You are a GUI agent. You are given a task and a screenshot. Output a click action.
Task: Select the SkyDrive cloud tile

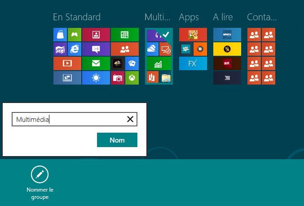(152, 49)
